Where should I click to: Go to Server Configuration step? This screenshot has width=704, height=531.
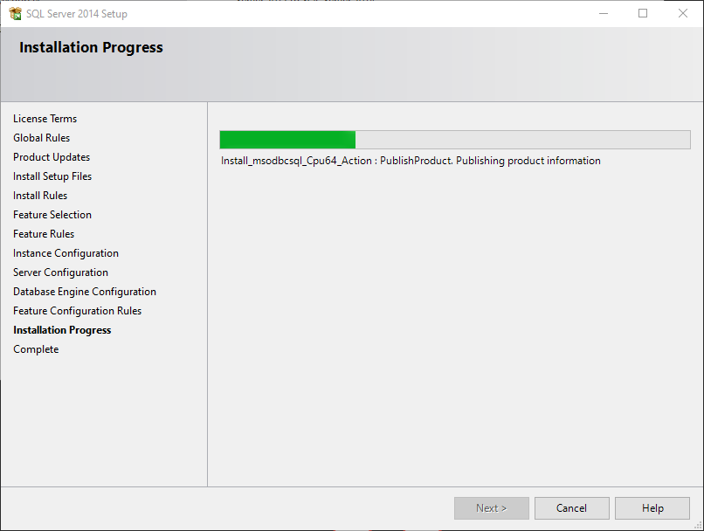[x=60, y=272]
